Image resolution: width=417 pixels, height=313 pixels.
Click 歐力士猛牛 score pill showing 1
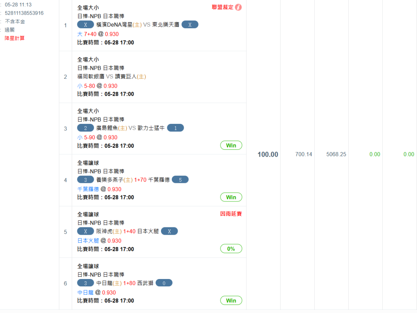pos(175,128)
